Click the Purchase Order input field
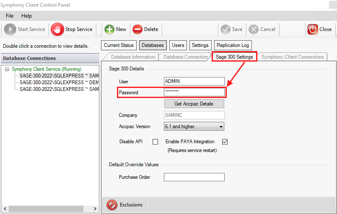The height and width of the screenshot is (214, 337). [194, 177]
